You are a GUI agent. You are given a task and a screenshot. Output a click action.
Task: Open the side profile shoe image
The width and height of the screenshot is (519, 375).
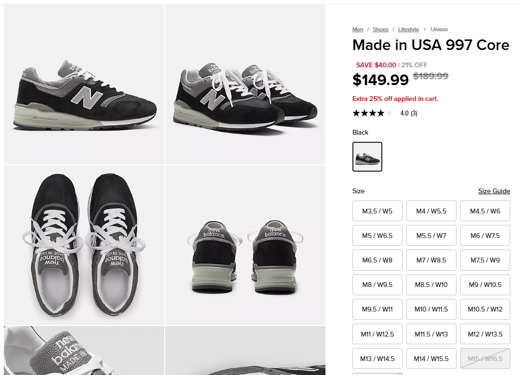[84, 85]
